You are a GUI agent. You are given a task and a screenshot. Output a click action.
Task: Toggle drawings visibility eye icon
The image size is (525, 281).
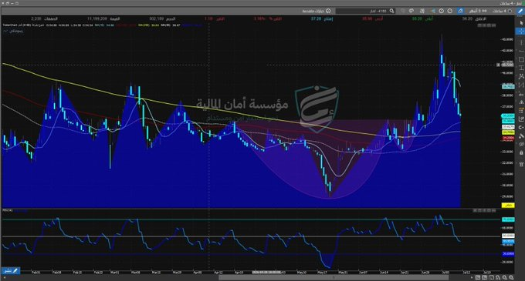pyautogui.click(x=521, y=145)
